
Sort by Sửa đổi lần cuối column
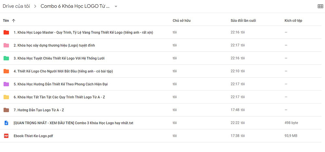pos(243,21)
